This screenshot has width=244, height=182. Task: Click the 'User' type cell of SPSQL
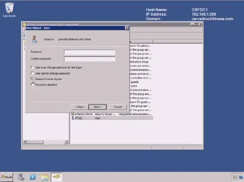(x=98, y=118)
